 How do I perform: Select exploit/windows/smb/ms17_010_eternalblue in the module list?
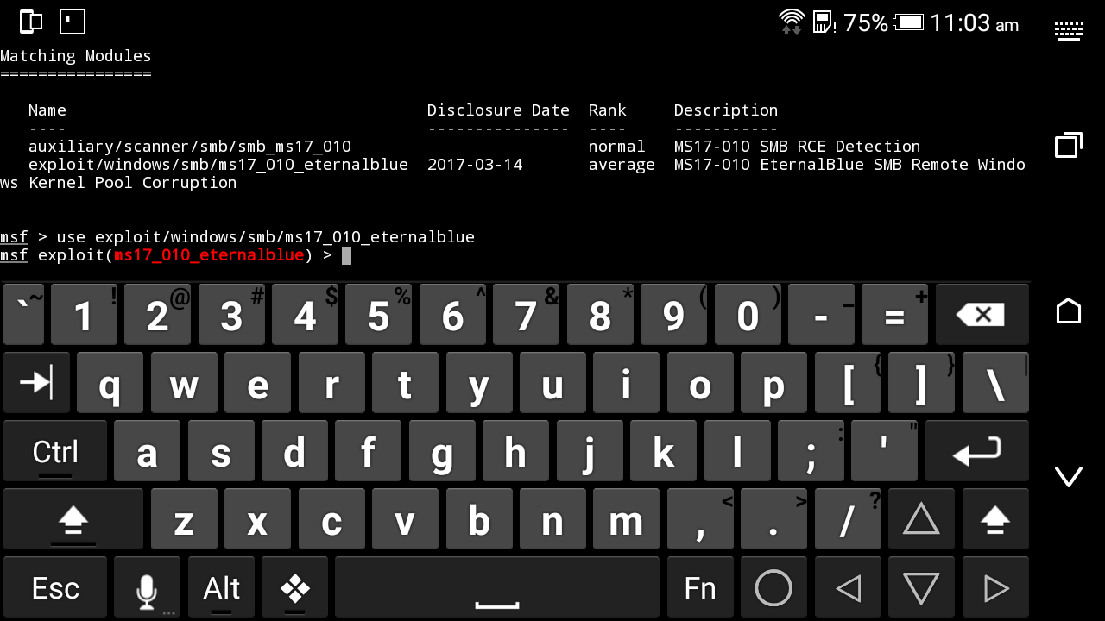pos(218,165)
